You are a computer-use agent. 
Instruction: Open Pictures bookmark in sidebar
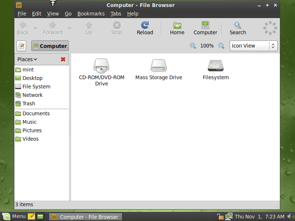pos(42,130)
